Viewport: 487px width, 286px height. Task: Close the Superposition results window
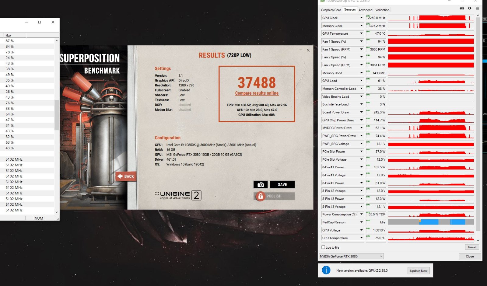click(308, 50)
